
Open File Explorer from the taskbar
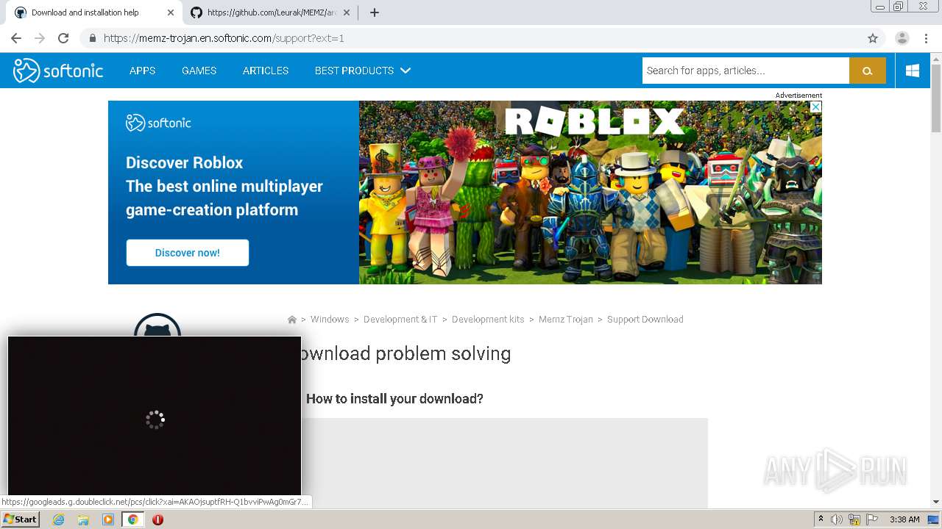pos(83,519)
